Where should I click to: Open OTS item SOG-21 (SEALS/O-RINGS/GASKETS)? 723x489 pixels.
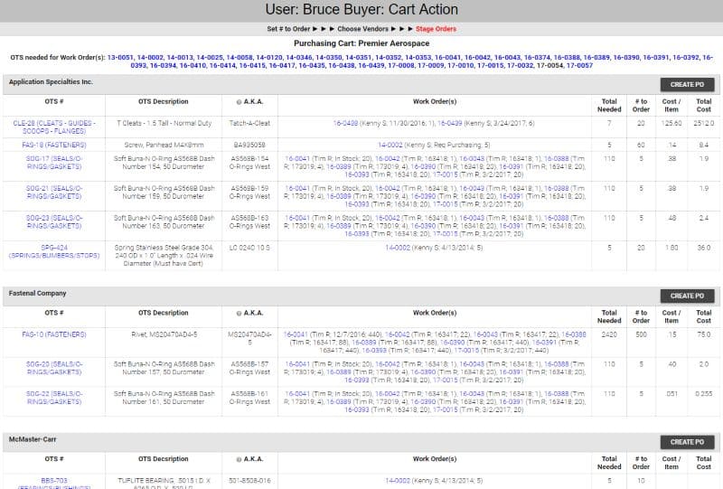point(54,193)
